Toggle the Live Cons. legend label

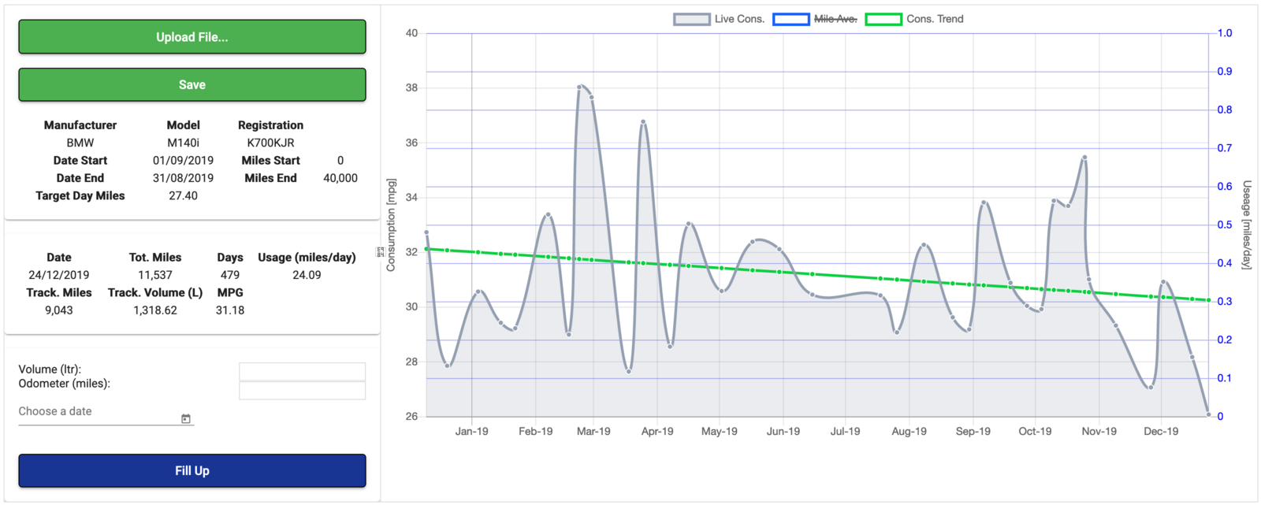pyautogui.click(x=739, y=19)
